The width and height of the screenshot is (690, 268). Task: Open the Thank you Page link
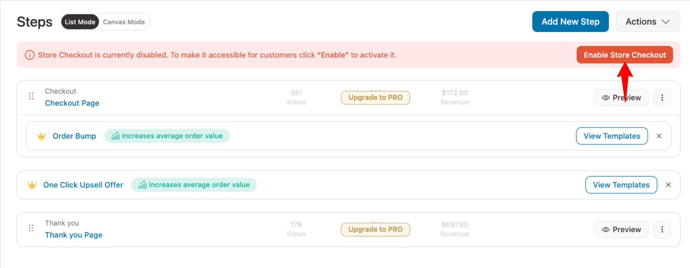pos(74,235)
